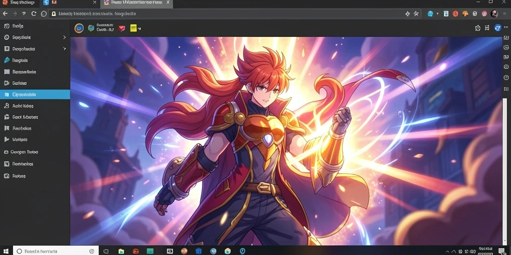Viewport: 511px width, 255px height.
Task: Click the Windows Start button
Action: pos(6,251)
